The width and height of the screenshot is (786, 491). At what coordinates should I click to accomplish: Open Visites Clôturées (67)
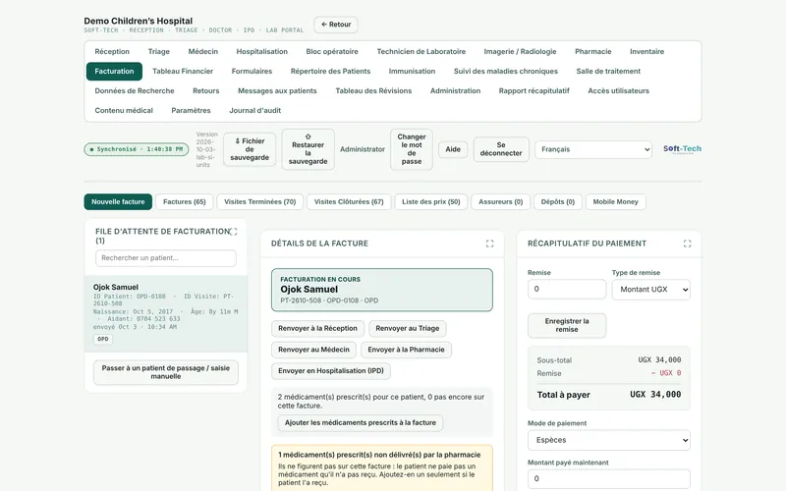[x=349, y=202]
